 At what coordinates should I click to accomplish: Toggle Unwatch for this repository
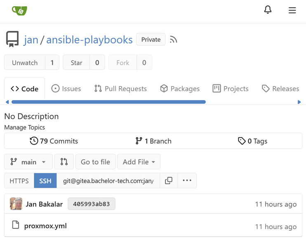pyautogui.click(x=25, y=63)
